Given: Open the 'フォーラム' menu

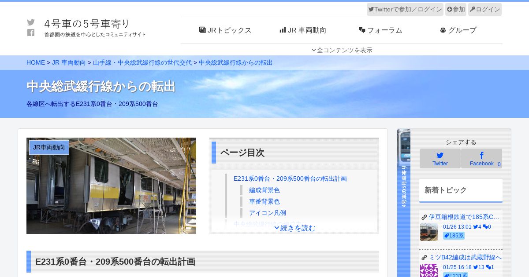Looking at the screenshot, I should tap(380, 30).
